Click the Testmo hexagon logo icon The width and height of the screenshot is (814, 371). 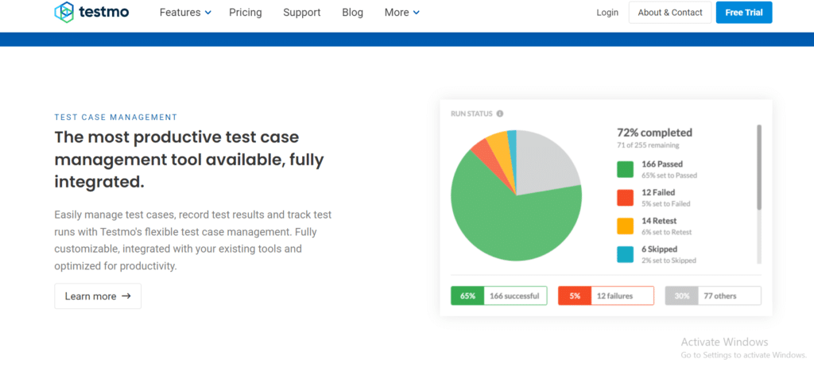tap(64, 12)
